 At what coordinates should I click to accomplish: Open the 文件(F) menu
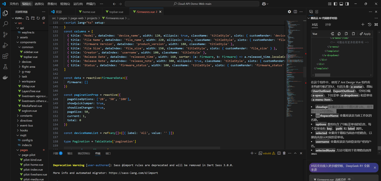pyautogui.click(x=14, y=4)
